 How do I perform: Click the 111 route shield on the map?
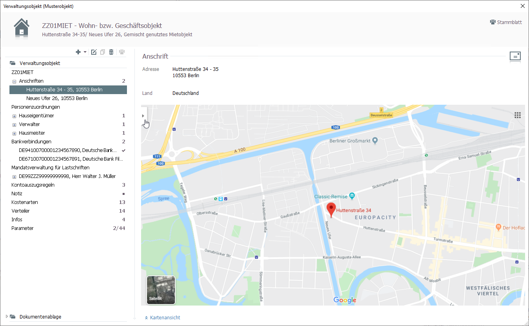pos(158,157)
